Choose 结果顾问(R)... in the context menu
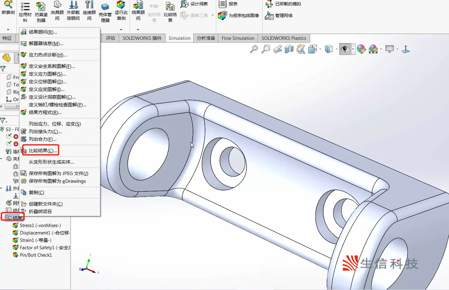The image size is (449, 290). tap(60, 32)
